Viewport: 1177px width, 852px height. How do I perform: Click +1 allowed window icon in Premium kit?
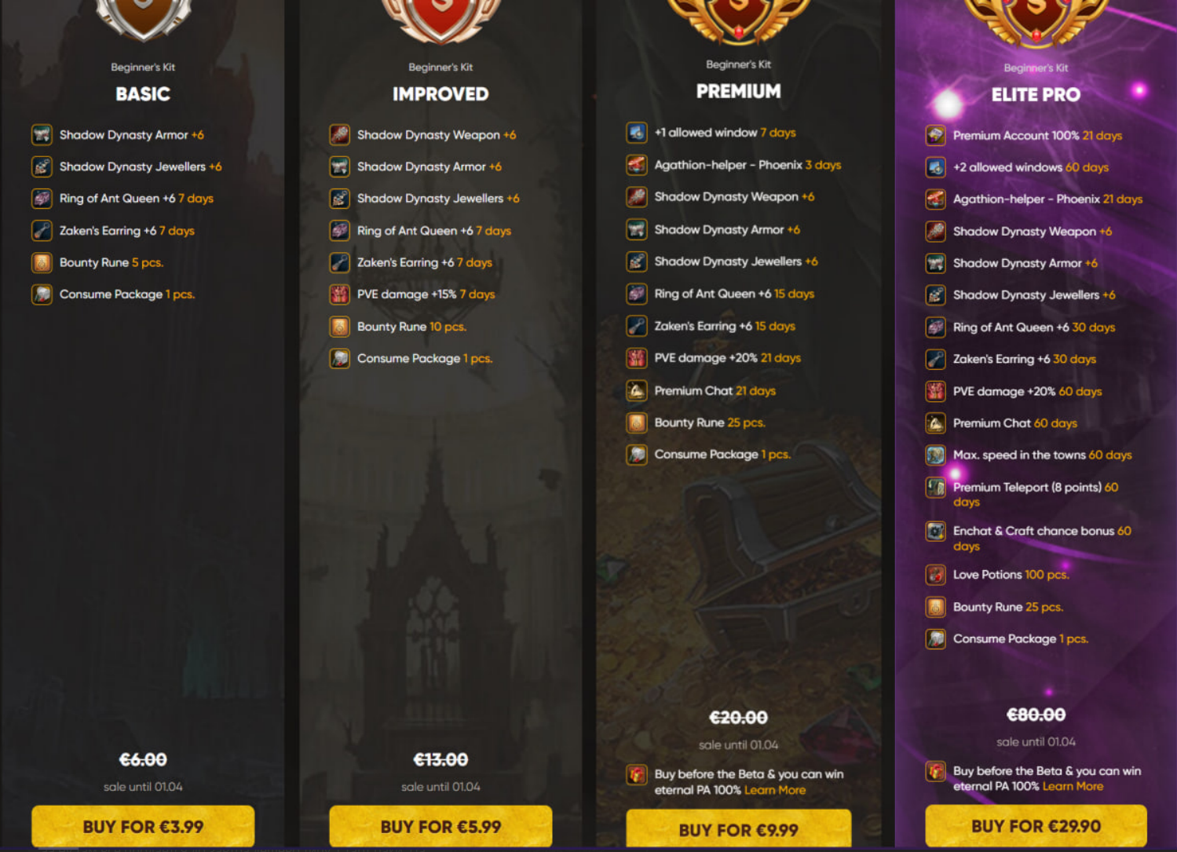click(637, 133)
